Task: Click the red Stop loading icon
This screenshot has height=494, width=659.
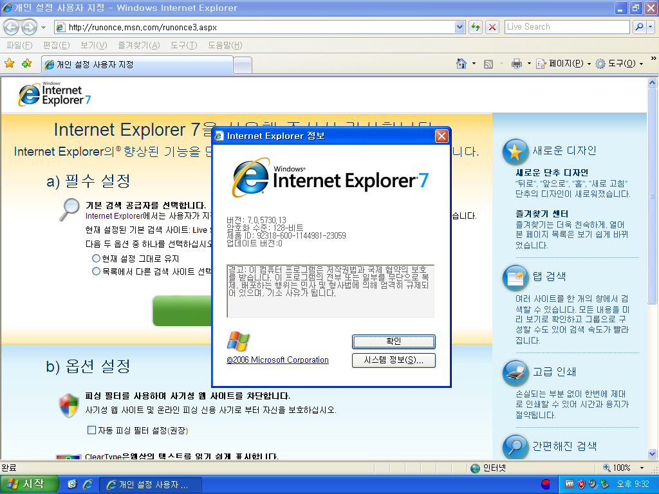Action: coord(492,27)
